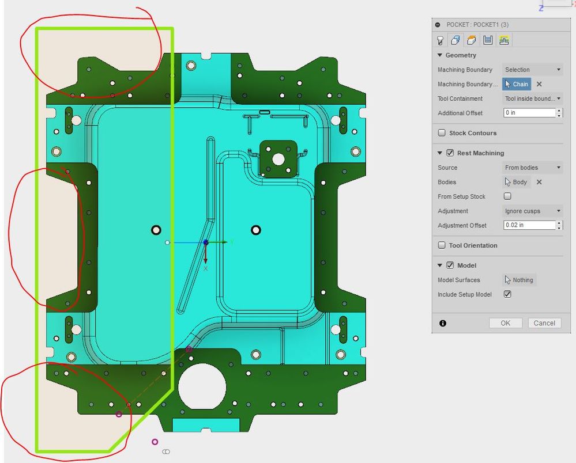This screenshot has width=576, height=463.
Task: Collapse the Rest Machining section
Action: pos(440,153)
